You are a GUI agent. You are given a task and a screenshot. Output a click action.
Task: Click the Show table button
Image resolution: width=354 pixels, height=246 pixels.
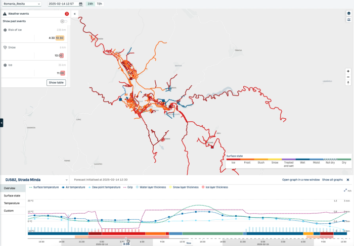point(56,82)
